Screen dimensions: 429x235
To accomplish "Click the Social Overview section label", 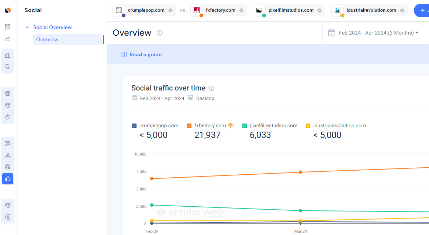I will [x=52, y=27].
